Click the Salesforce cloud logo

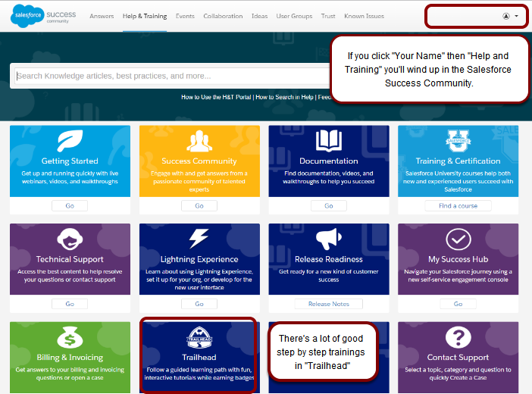pos(27,16)
